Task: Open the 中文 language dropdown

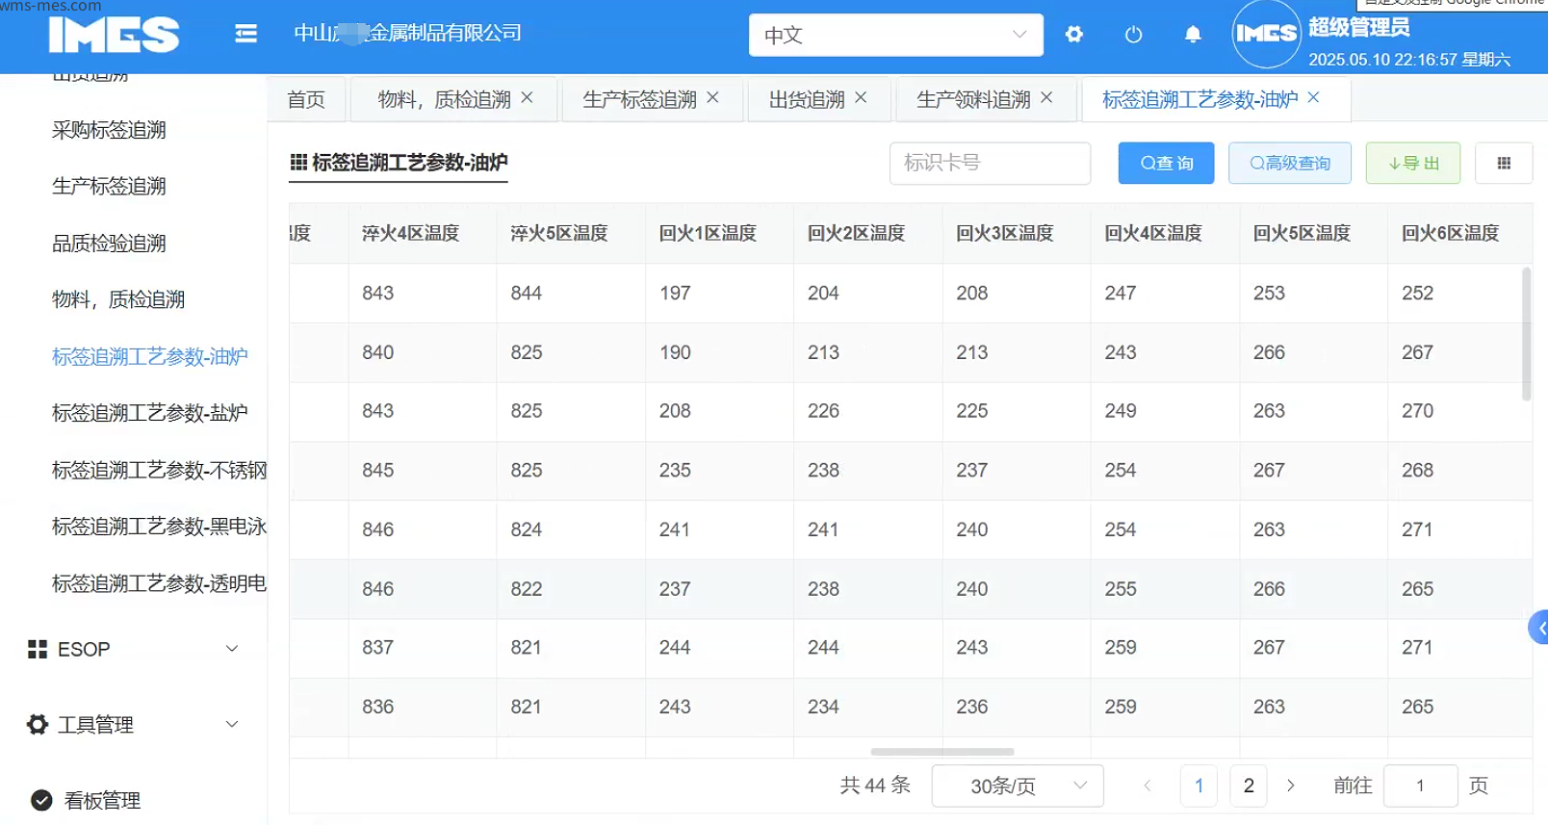Action: tap(896, 35)
